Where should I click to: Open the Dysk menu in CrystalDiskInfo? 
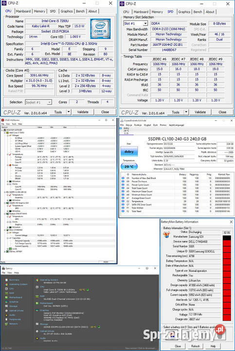155,125
